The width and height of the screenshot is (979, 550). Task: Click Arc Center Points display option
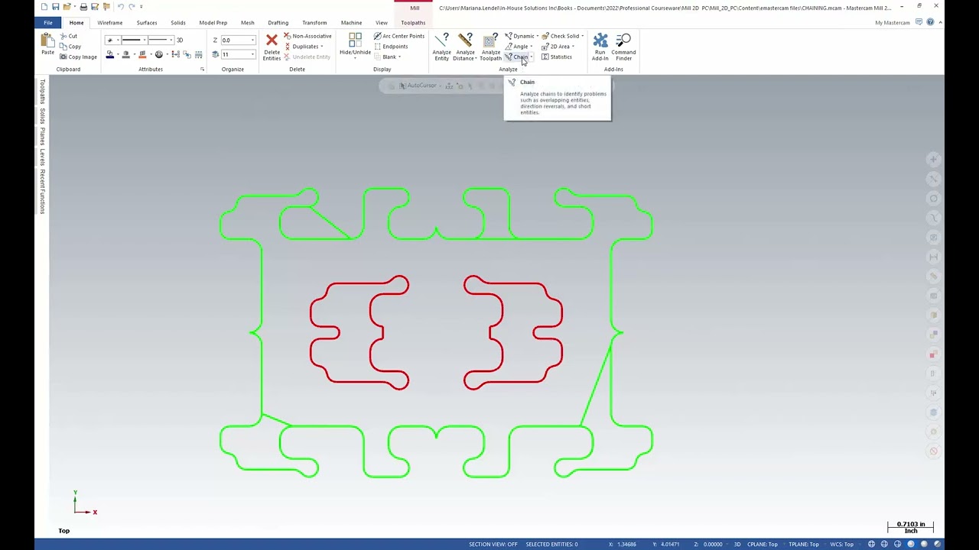pyautogui.click(x=399, y=36)
